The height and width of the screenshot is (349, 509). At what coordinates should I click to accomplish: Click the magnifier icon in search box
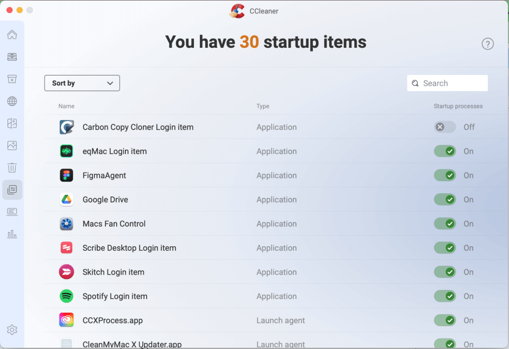415,84
